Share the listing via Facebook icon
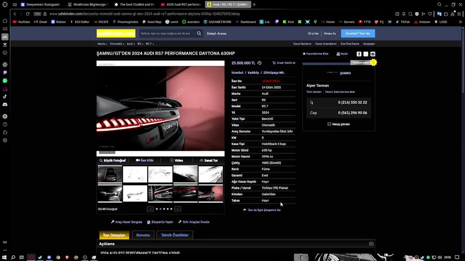The image size is (465, 261). (x=359, y=54)
